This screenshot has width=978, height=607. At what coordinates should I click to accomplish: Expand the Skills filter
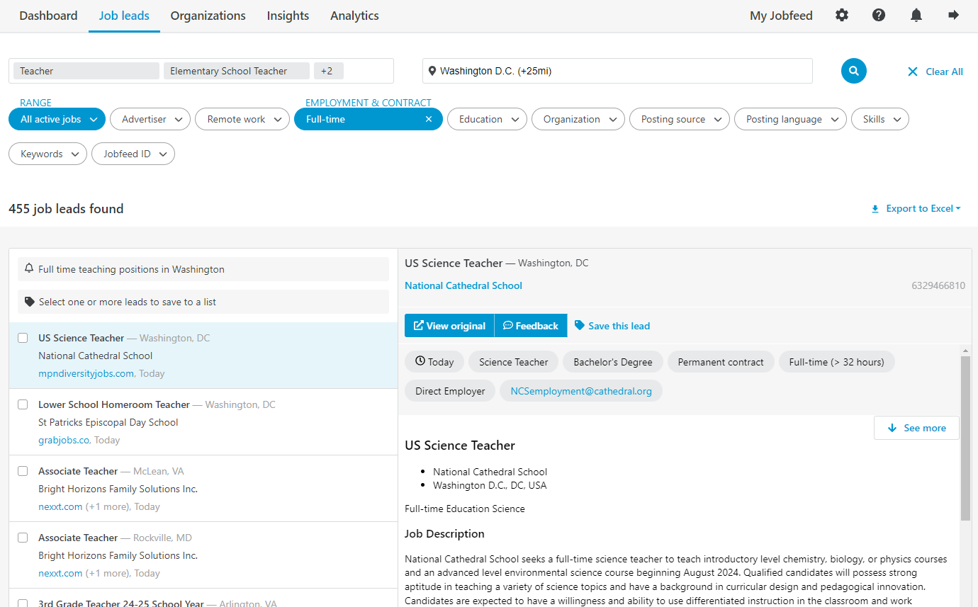pyautogui.click(x=880, y=119)
